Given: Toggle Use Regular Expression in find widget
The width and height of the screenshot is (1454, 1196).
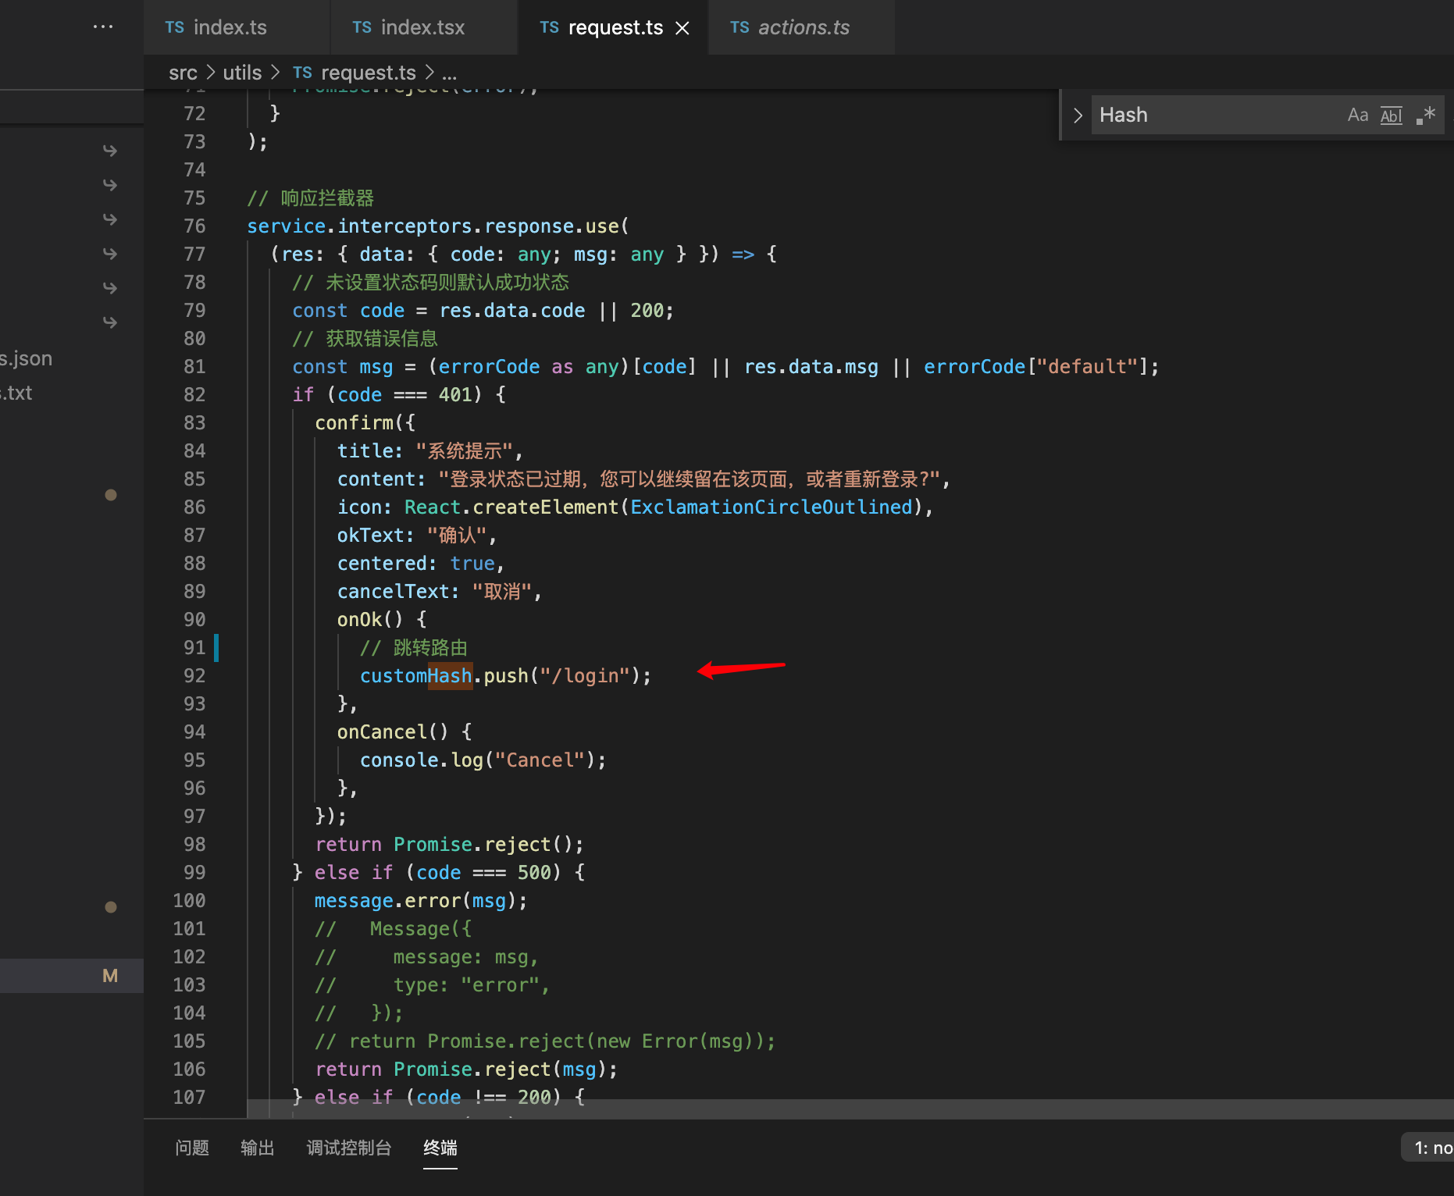Looking at the screenshot, I should coord(1425,116).
